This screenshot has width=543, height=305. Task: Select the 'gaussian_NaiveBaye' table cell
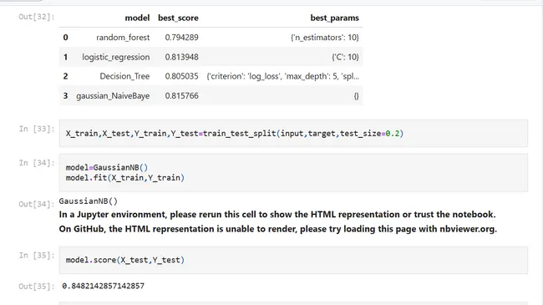[x=113, y=96]
